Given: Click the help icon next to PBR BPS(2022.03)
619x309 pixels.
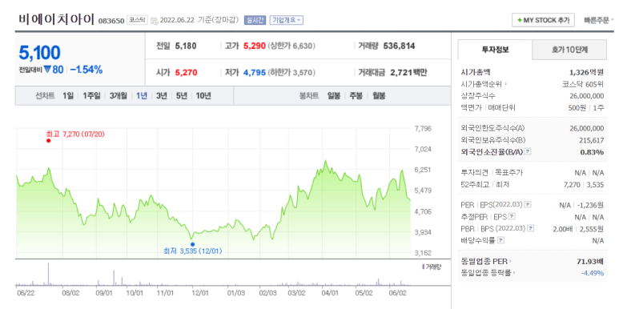Looking at the screenshot, I should (x=532, y=228).
